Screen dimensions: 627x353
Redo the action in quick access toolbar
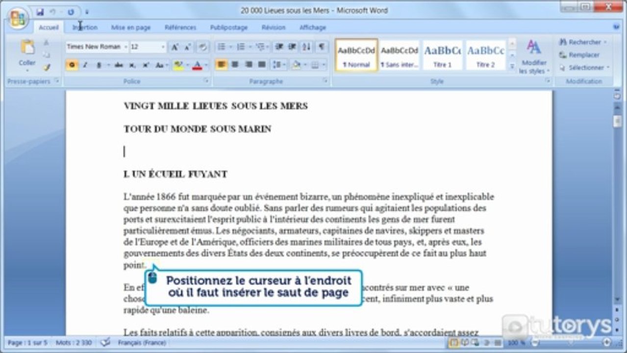pos(71,11)
